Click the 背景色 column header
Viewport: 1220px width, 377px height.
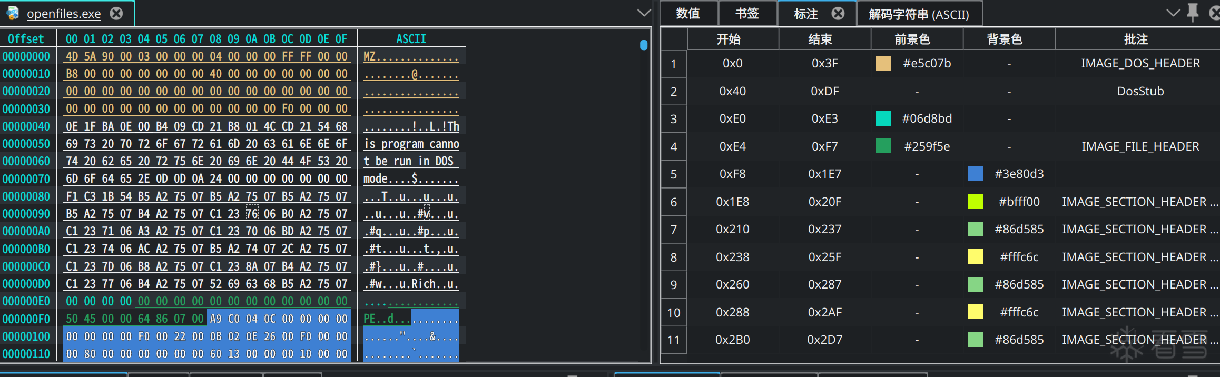pyautogui.click(x=1009, y=39)
